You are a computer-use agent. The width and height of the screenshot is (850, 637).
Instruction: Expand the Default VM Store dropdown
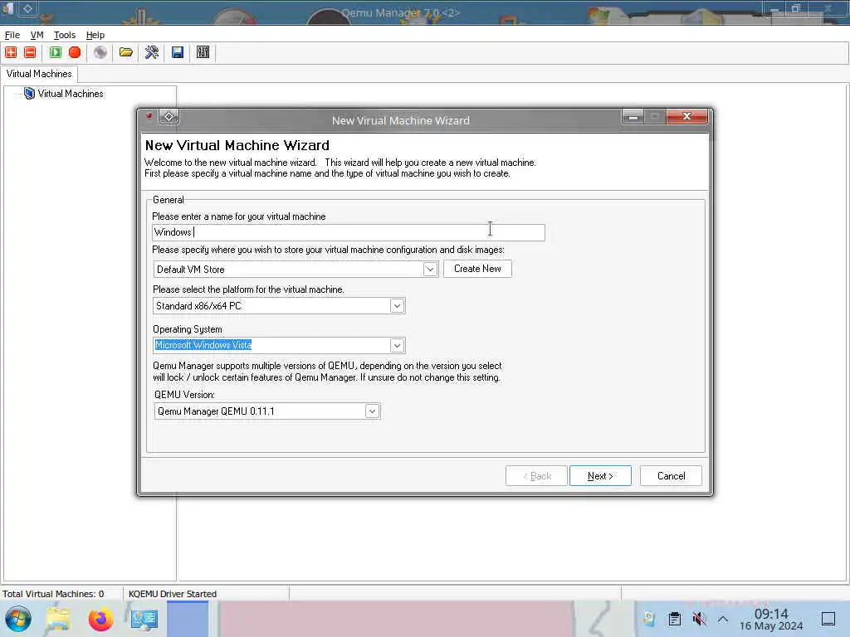pos(430,270)
